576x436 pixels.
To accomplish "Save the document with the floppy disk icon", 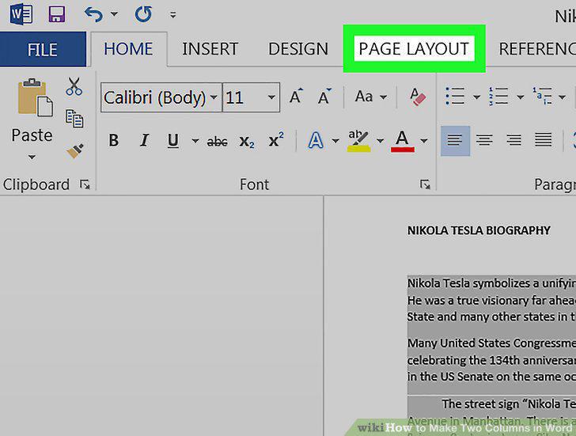I will tap(57, 14).
